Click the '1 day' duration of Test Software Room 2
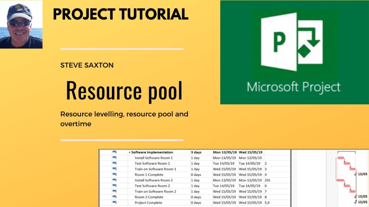Image resolution: width=369 pixels, height=207 pixels. (195, 186)
